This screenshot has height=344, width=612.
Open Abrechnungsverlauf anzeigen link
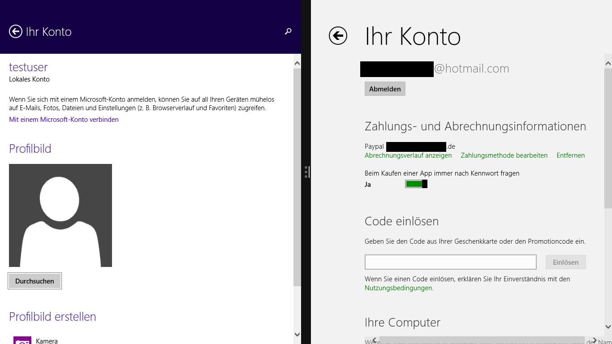408,155
